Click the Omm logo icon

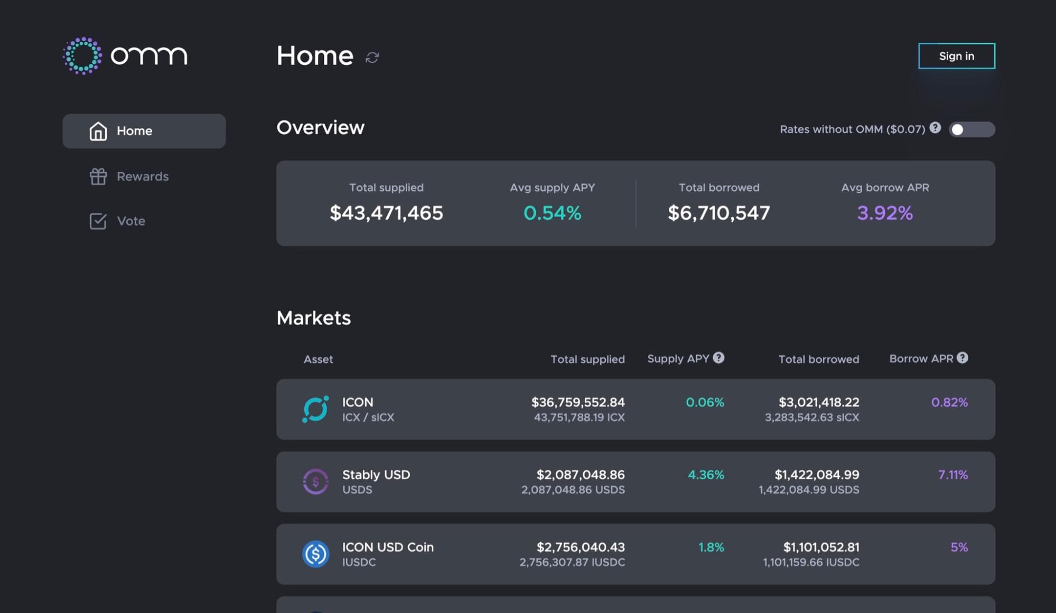(82, 55)
